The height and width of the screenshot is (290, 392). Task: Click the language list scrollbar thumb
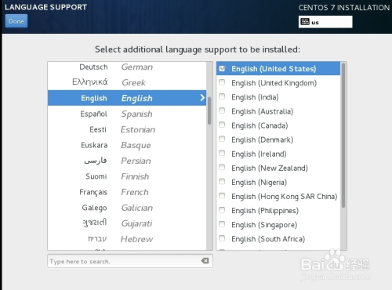click(209, 111)
